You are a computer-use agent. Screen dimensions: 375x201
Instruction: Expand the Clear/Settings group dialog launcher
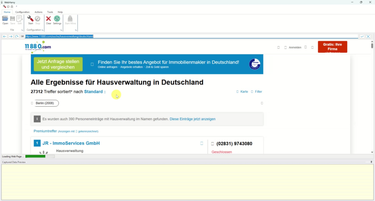61,30
